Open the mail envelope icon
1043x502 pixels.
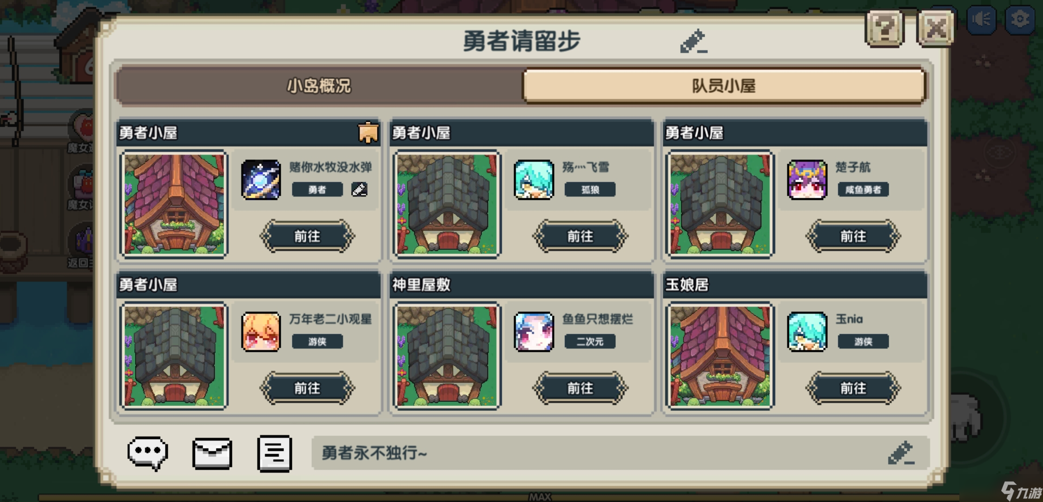point(212,453)
